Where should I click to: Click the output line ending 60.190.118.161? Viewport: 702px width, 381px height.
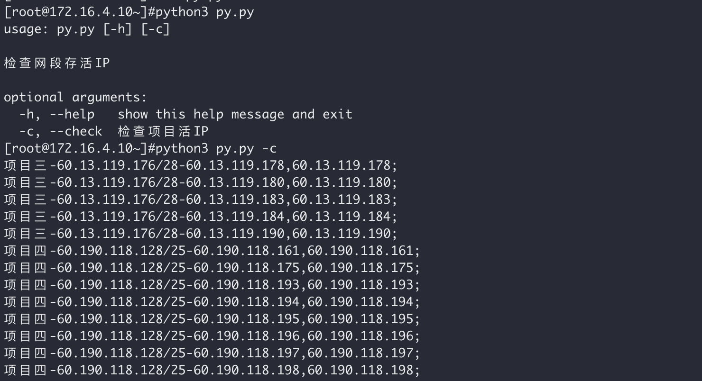(x=212, y=251)
